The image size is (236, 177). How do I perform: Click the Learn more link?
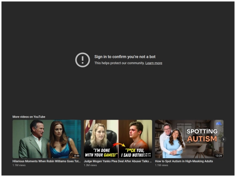point(154,63)
